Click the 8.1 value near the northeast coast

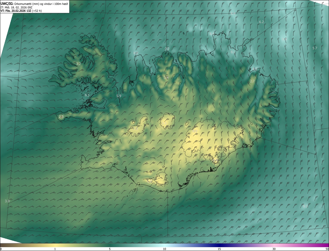click(x=233, y=52)
